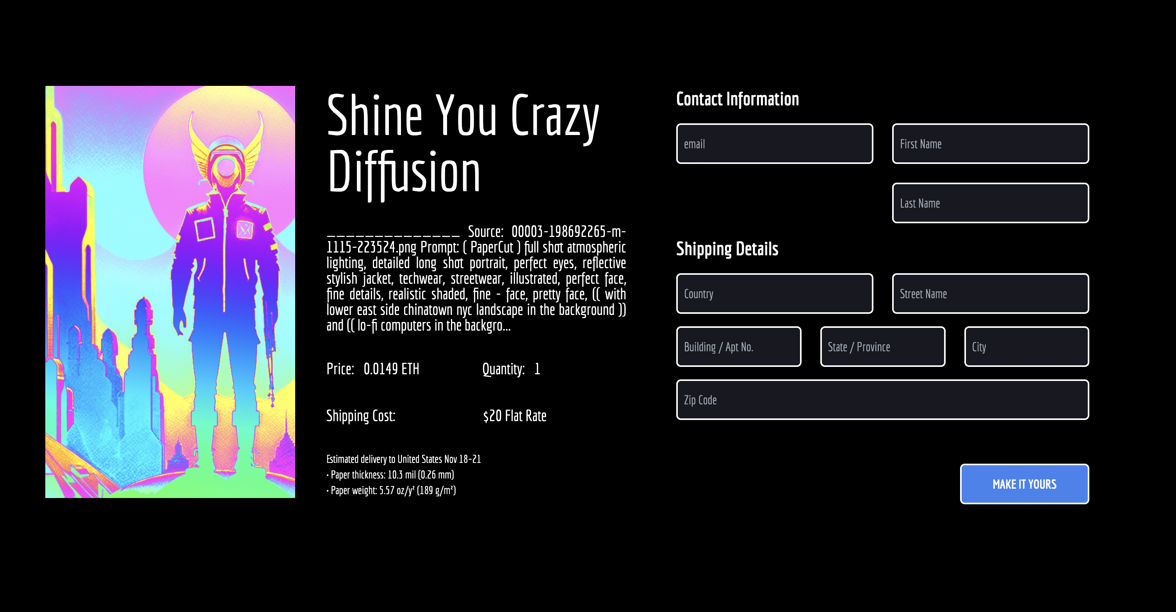
Task: Click the City input box
Action: click(1026, 347)
